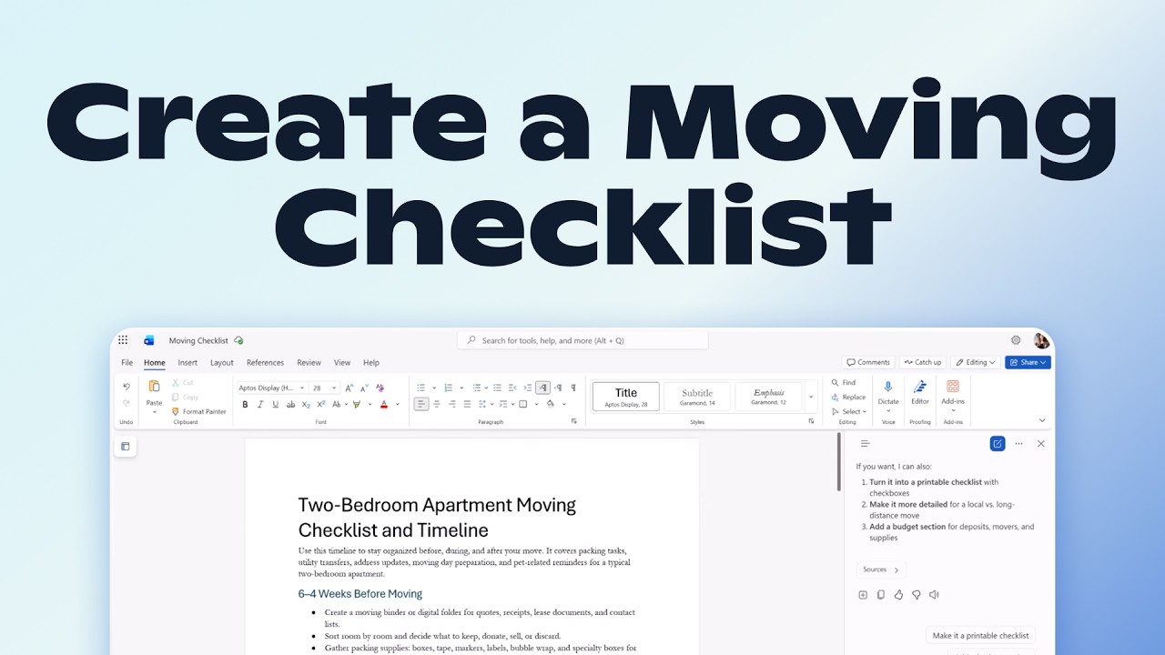Click the navigation pane icon left of document

point(126,446)
